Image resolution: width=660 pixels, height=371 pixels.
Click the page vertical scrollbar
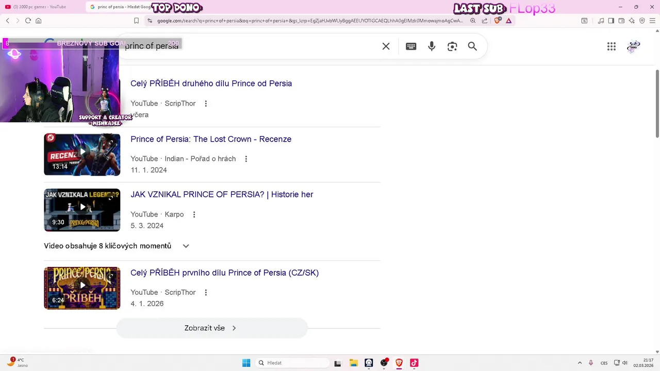click(x=657, y=103)
